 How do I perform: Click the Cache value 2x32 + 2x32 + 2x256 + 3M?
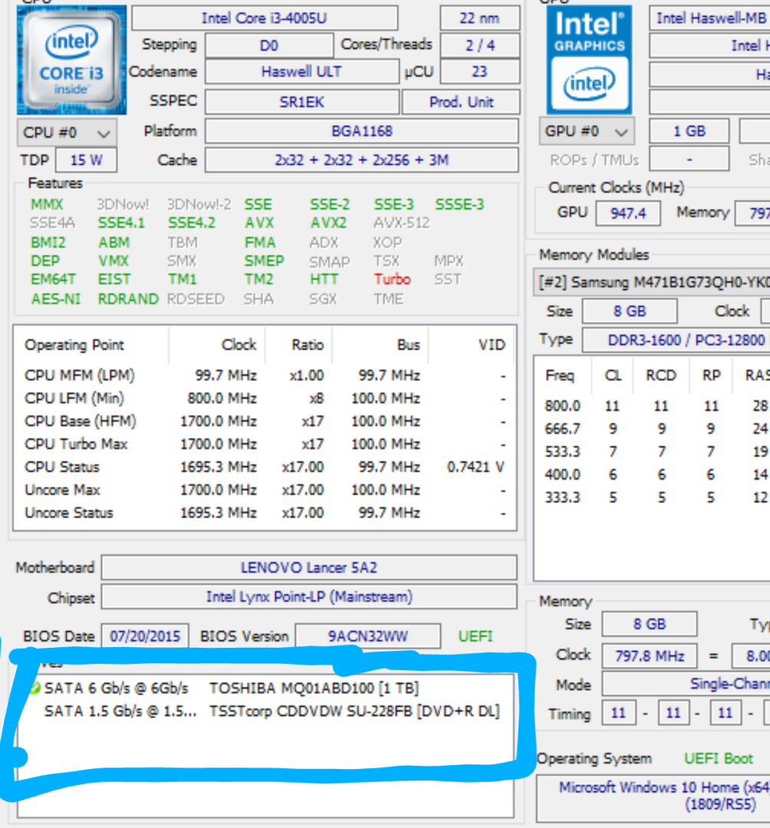click(x=362, y=160)
